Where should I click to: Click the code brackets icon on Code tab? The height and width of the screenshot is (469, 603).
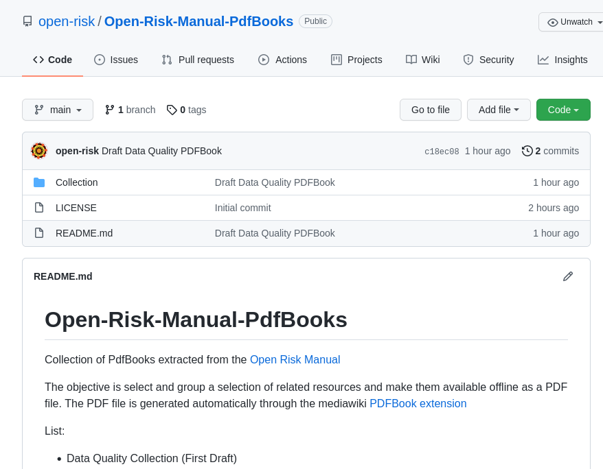[38, 60]
